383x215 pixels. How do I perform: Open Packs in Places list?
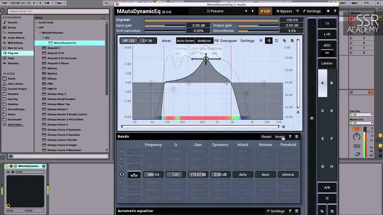point(11,79)
